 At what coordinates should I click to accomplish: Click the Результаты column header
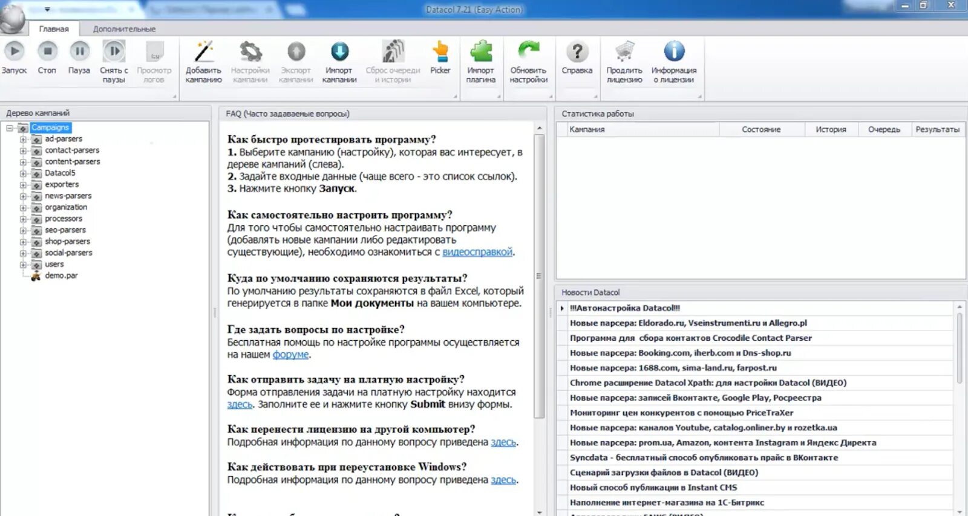[x=938, y=129]
